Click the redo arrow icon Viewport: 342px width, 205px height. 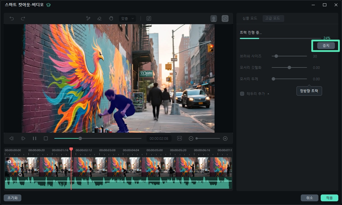coord(23,19)
